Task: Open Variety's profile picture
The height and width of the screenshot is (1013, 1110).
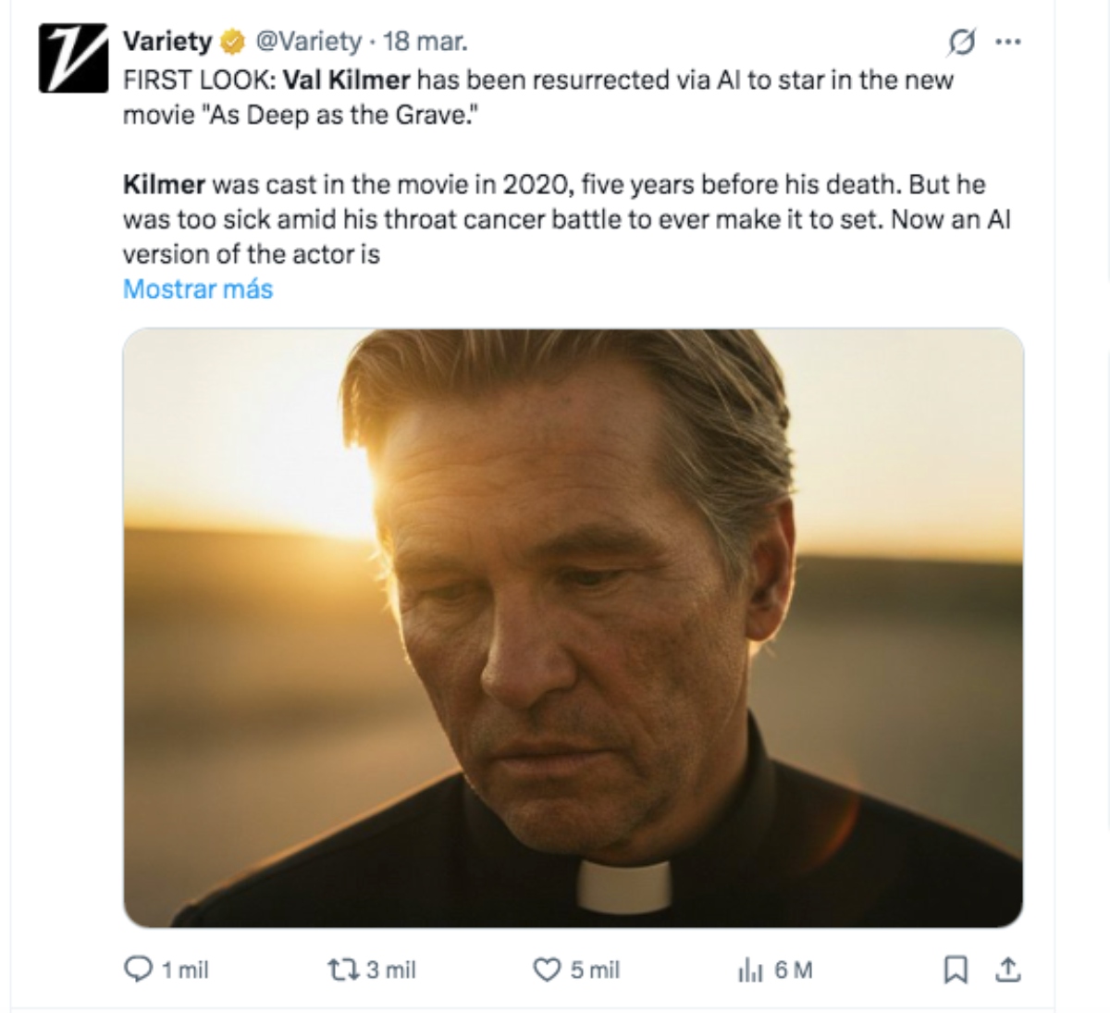Action: pyautogui.click(x=71, y=56)
